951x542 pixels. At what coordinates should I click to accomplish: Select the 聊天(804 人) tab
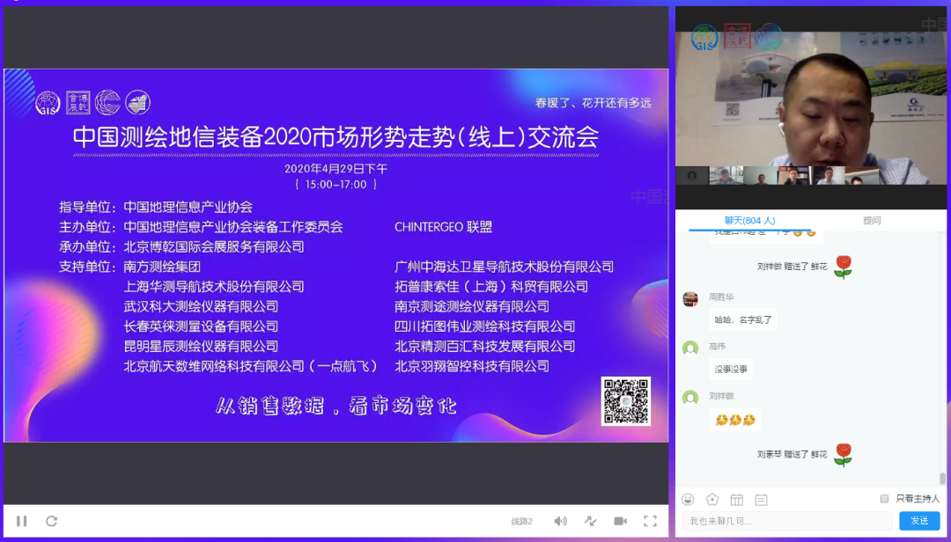click(x=744, y=221)
